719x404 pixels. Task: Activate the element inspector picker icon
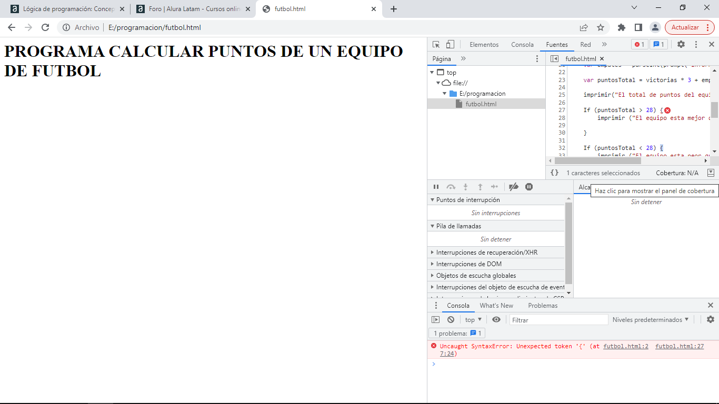click(x=436, y=45)
